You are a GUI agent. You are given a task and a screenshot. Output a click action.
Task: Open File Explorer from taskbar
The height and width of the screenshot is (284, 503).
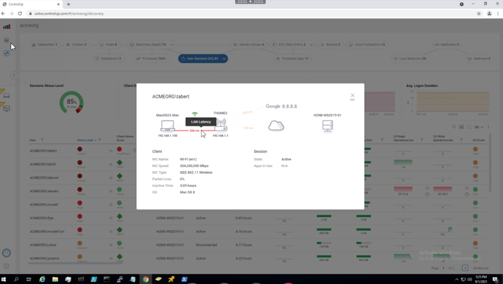tap(55, 279)
